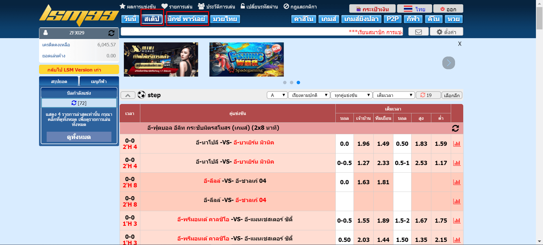The height and width of the screenshot is (245, 543).
Task: Expand the เรียงตามปกติ sorting dropdown
Action: 309,95
